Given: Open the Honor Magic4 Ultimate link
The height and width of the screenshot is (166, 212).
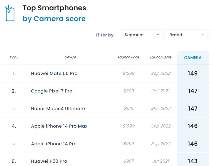Looking at the screenshot, I should (58, 108).
